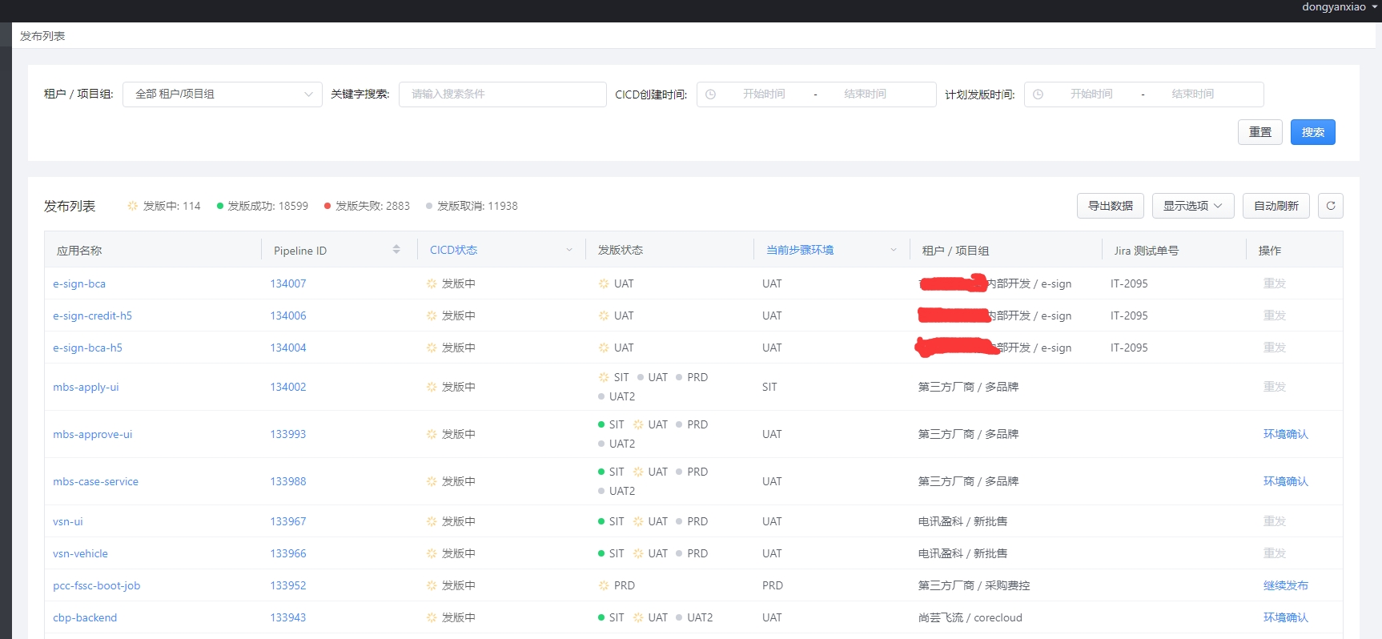1382x639 pixels.
Task: Click the 发版状态 column header
Action: [621, 250]
